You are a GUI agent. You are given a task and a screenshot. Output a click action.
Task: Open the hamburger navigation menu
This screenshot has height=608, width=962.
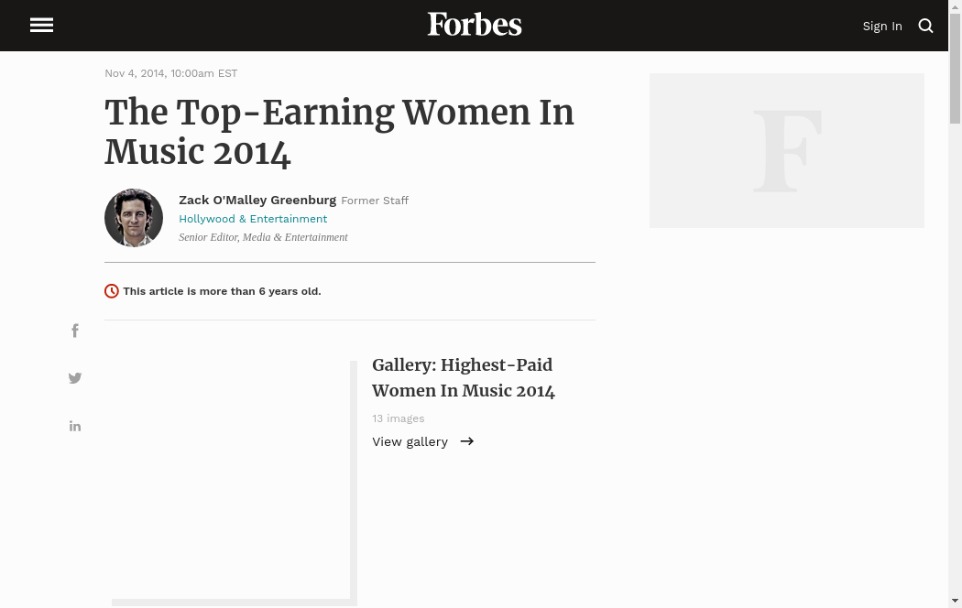tap(41, 26)
